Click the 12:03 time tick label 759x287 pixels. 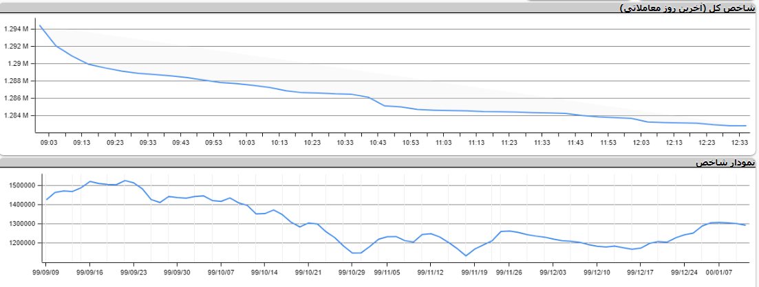point(641,143)
